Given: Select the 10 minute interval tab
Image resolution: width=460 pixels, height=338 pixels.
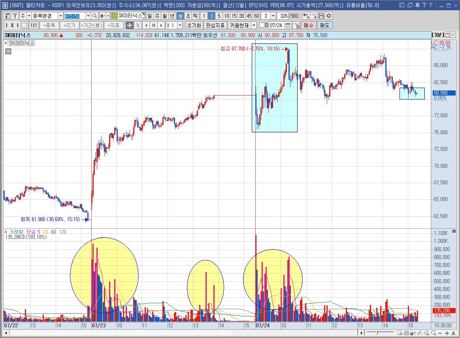Looking at the screenshot, I should coord(226,16).
